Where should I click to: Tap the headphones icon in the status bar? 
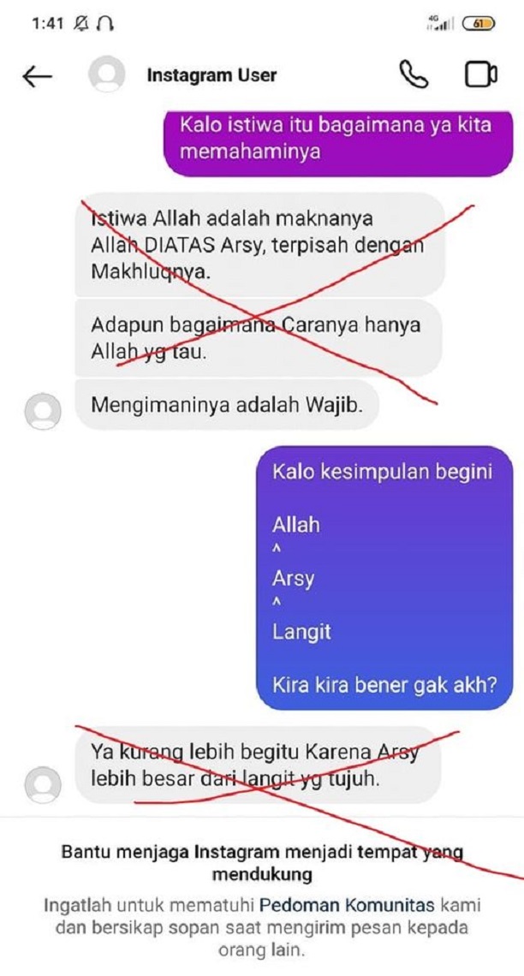105,24
